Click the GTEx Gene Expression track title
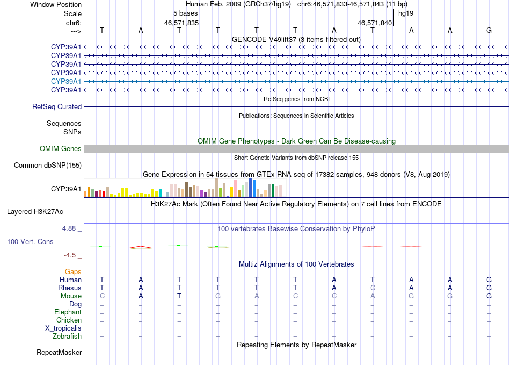This screenshot has height=365, width=510. point(296,174)
